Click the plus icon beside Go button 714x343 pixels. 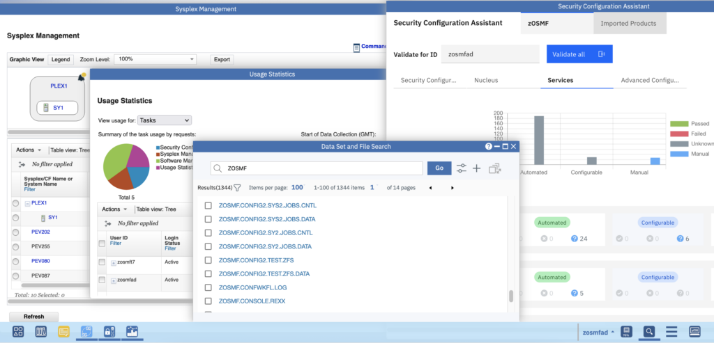click(477, 168)
